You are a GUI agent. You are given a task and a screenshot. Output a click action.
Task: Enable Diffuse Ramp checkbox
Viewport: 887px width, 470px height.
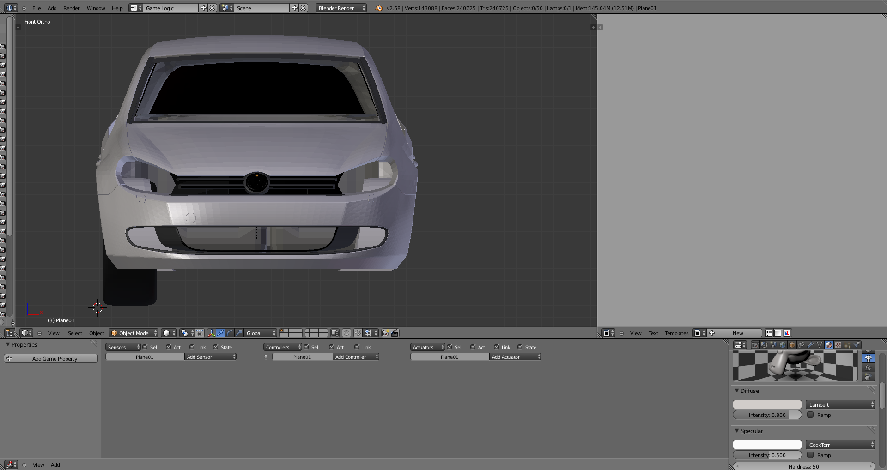coord(810,415)
